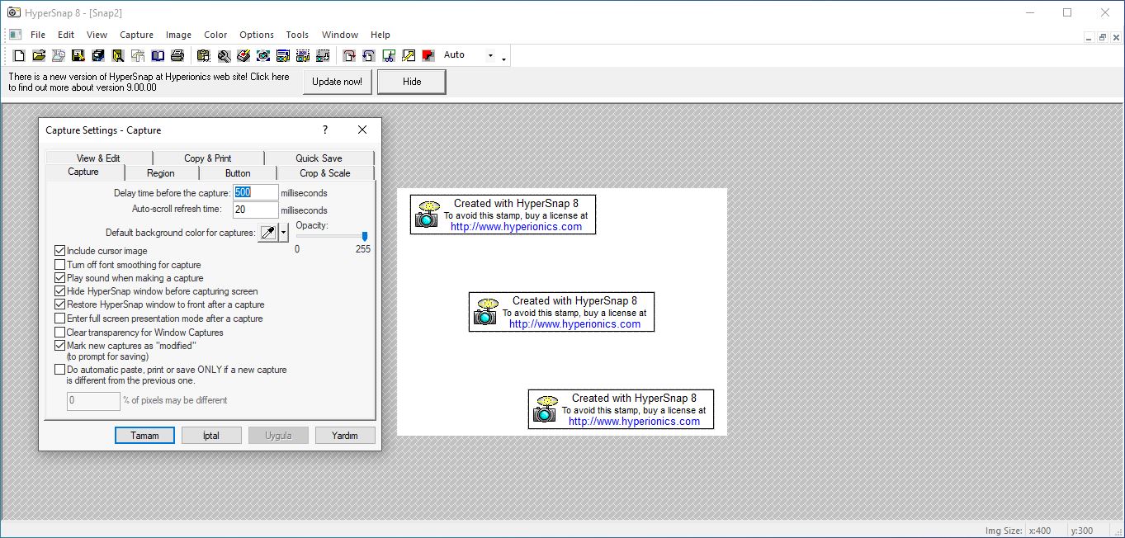The image size is (1125, 538).
Task: Click the Img Size: label in status bar
Action: click(1004, 531)
